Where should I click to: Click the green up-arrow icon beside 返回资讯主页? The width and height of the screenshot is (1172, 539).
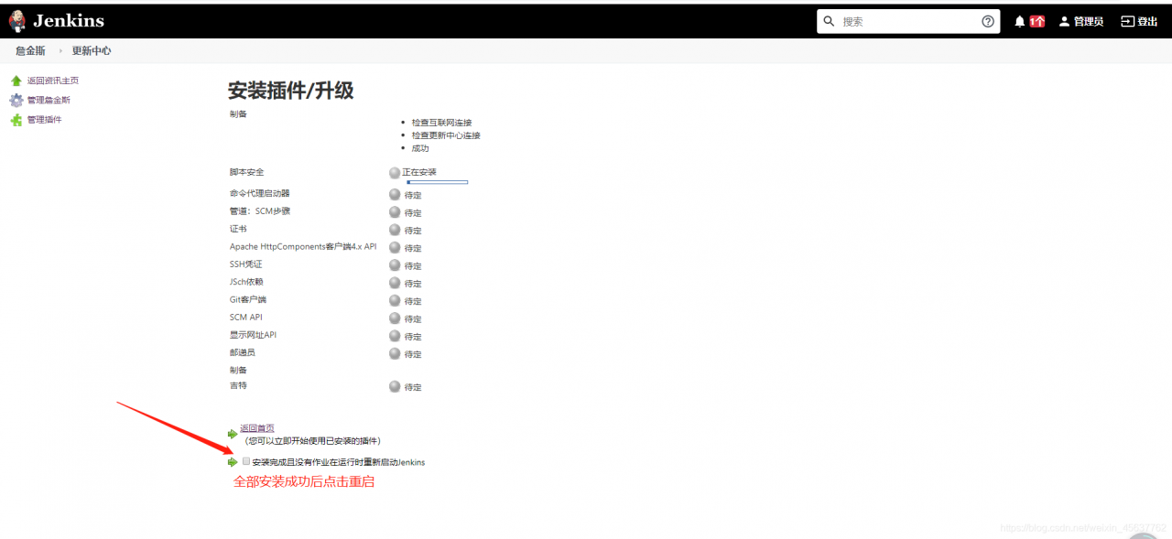(18, 80)
